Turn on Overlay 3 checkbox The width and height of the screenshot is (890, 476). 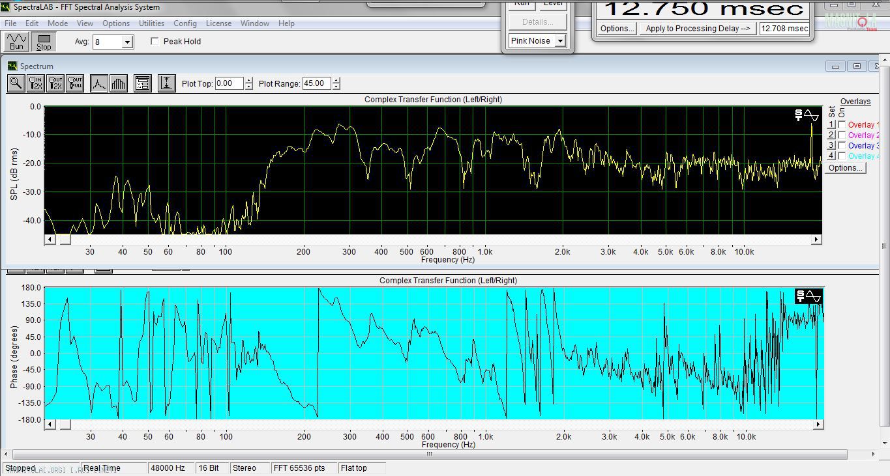click(x=842, y=145)
